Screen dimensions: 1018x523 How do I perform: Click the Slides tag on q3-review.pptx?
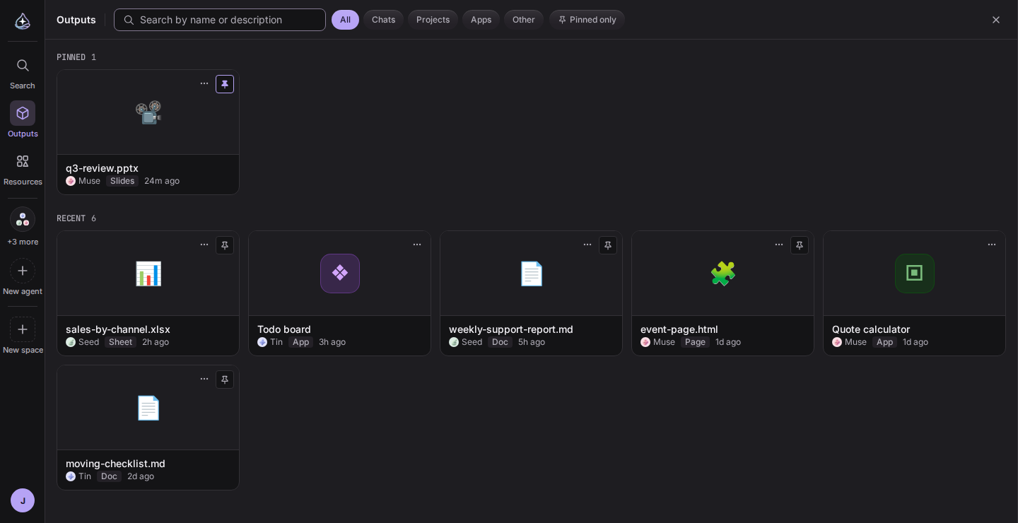122,181
